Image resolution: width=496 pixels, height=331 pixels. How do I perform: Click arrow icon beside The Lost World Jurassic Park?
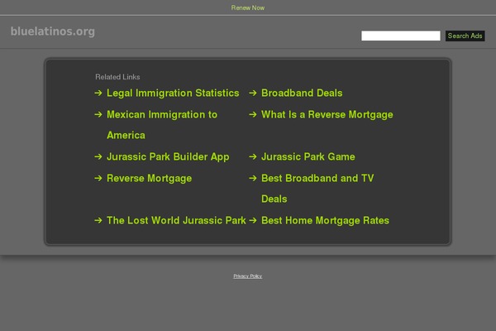(98, 220)
